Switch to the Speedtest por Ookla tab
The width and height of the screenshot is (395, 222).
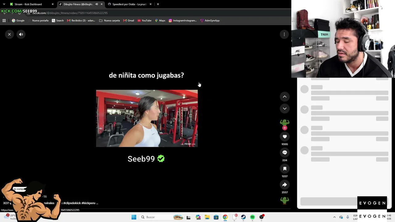pos(130,4)
